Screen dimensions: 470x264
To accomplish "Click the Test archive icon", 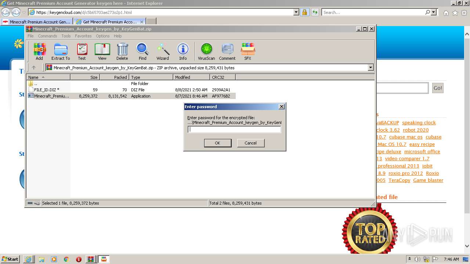I will click(82, 51).
